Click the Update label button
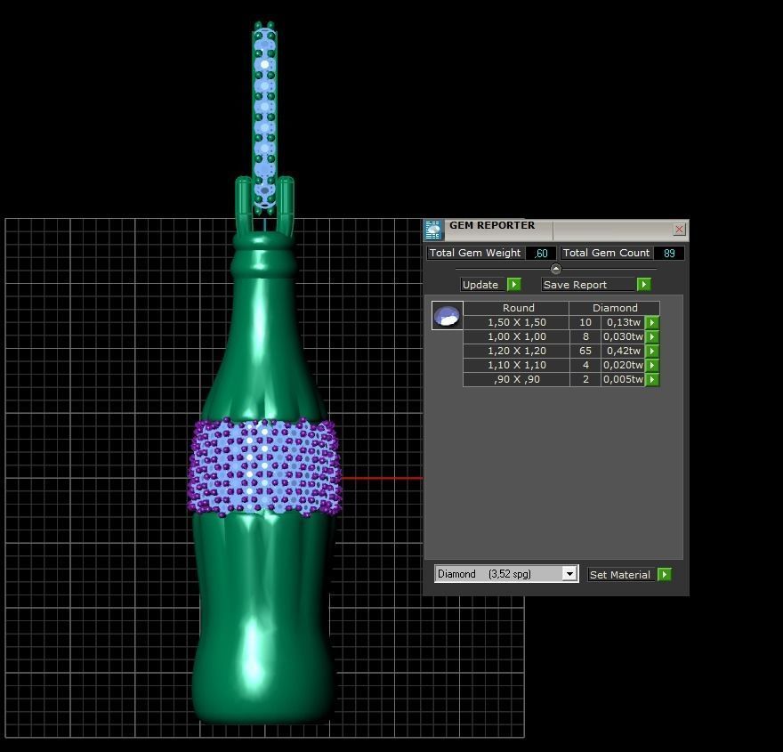The height and width of the screenshot is (752, 783). click(x=480, y=285)
